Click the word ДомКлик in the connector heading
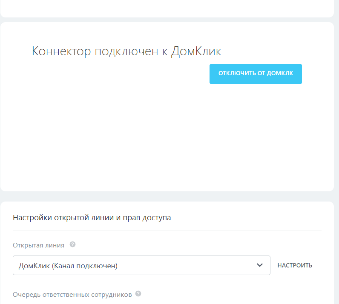This screenshot has width=339, height=304. [196, 51]
